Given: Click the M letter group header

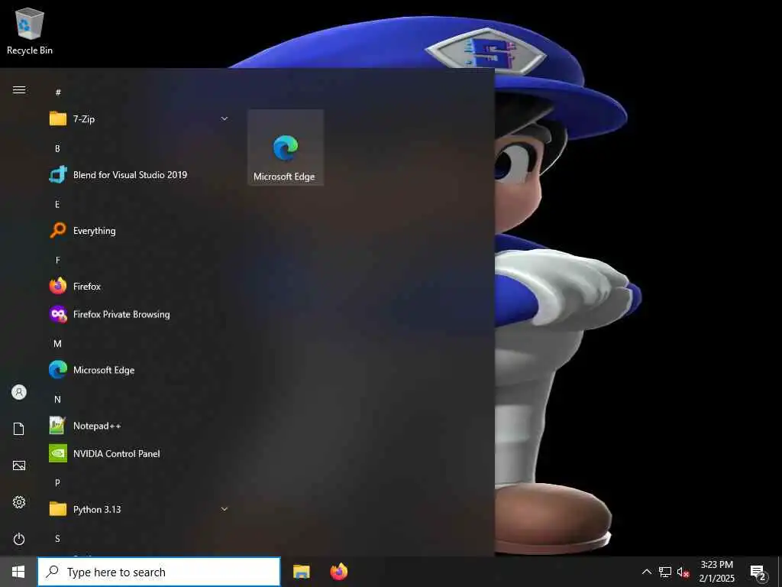Looking at the screenshot, I should (x=57, y=343).
